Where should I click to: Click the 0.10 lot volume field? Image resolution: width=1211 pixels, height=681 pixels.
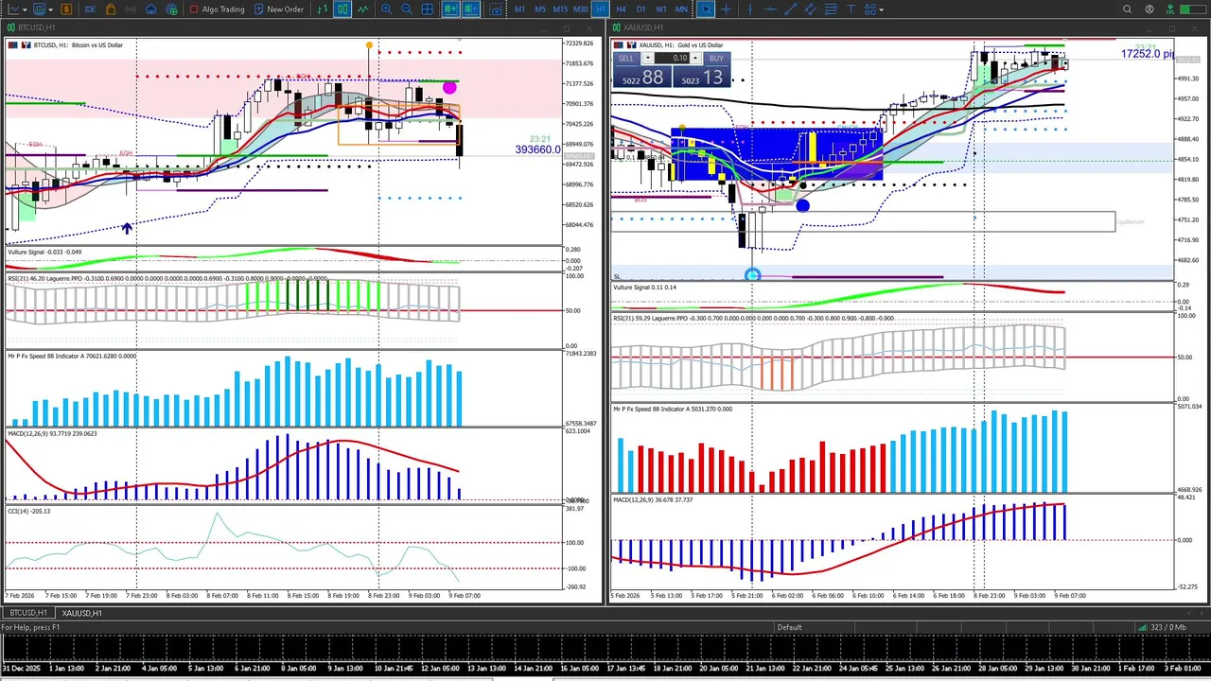673,58
